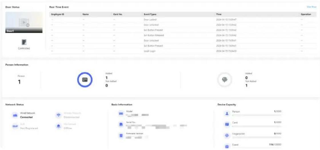
Task: Click the Firmware Version label
Action: click(134, 133)
